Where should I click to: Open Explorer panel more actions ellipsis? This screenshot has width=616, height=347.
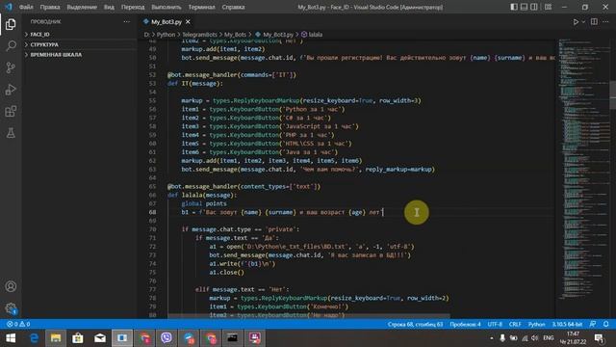pos(126,22)
